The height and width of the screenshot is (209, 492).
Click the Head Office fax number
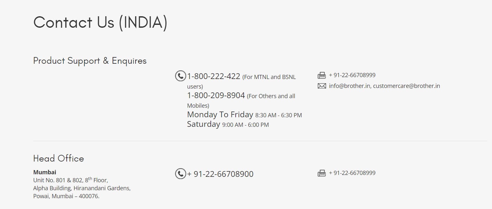[x=352, y=173]
